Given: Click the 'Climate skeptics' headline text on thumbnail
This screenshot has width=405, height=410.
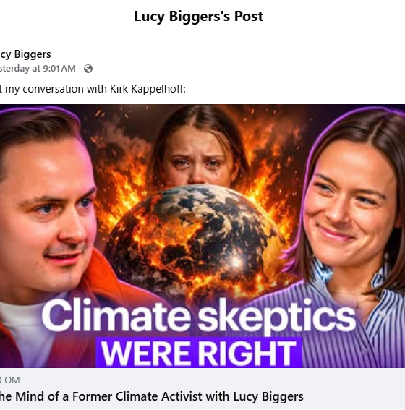Looking at the screenshot, I should coord(199,316).
